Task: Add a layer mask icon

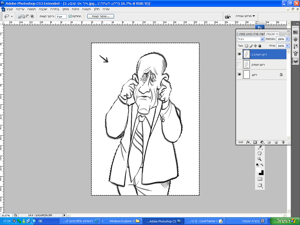Action: [x=255, y=142]
